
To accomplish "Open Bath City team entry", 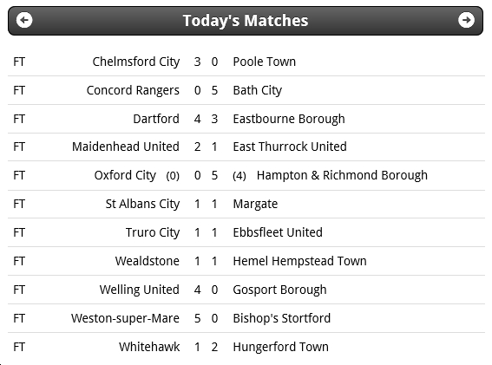I will pyautogui.click(x=258, y=90).
